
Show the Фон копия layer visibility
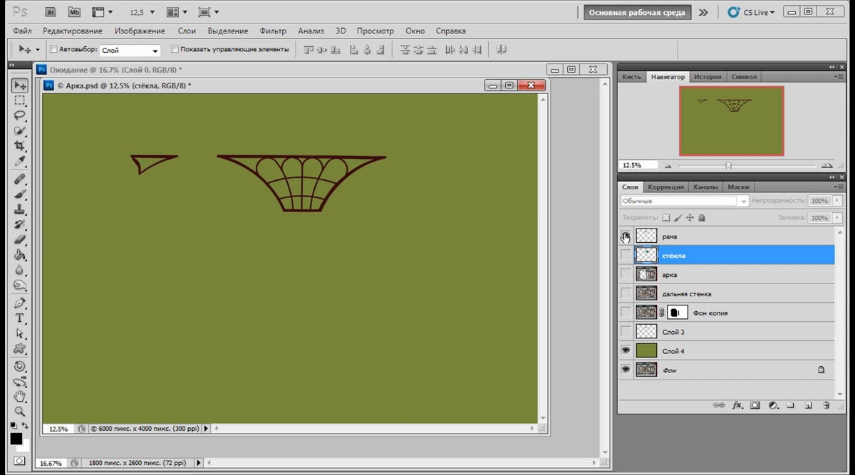[x=626, y=313]
